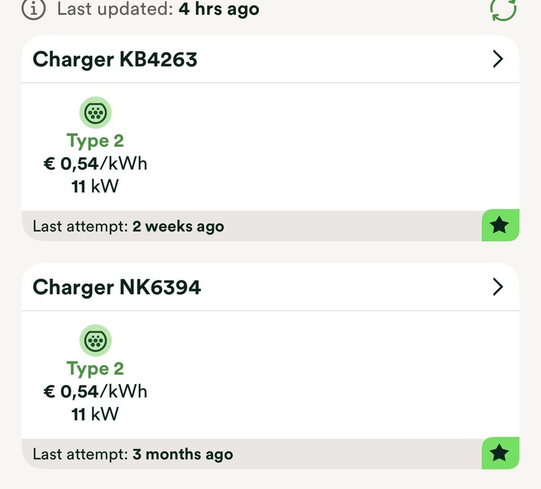Image resolution: width=541 pixels, height=489 pixels.
Task: Open the Charger NK6394 title
Action: pyautogui.click(x=116, y=287)
